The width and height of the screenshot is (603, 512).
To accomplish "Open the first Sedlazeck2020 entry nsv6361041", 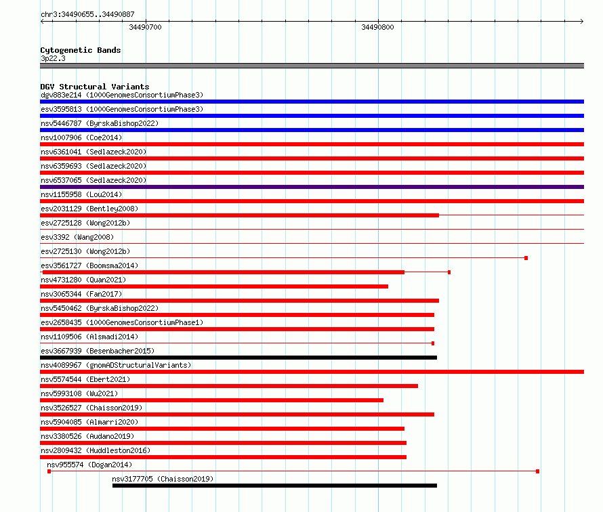I will pos(93,152).
